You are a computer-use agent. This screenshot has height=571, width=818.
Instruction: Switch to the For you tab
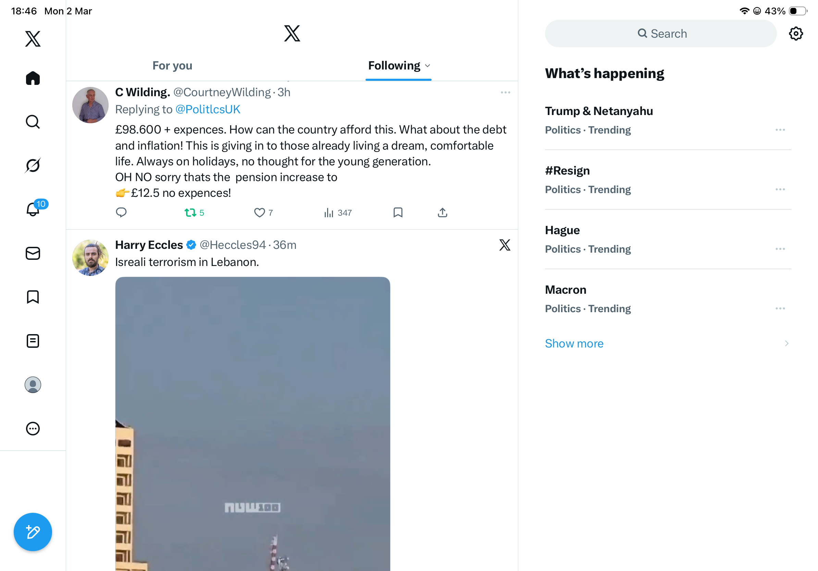pyautogui.click(x=172, y=65)
